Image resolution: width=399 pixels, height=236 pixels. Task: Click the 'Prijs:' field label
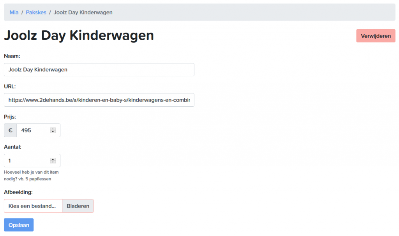click(10, 117)
